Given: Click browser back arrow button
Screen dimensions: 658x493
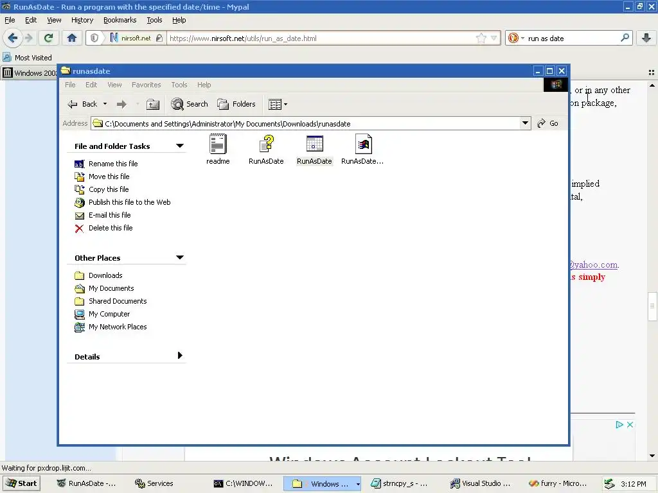Looking at the screenshot, I should click(x=13, y=38).
